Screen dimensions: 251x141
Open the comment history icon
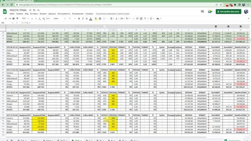pyautogui.click(x=202, y=11)
